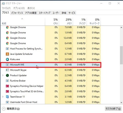Screen dimensions: 123x113
Task: Click the Task Manager title bar icon
Action: [3, 3]
